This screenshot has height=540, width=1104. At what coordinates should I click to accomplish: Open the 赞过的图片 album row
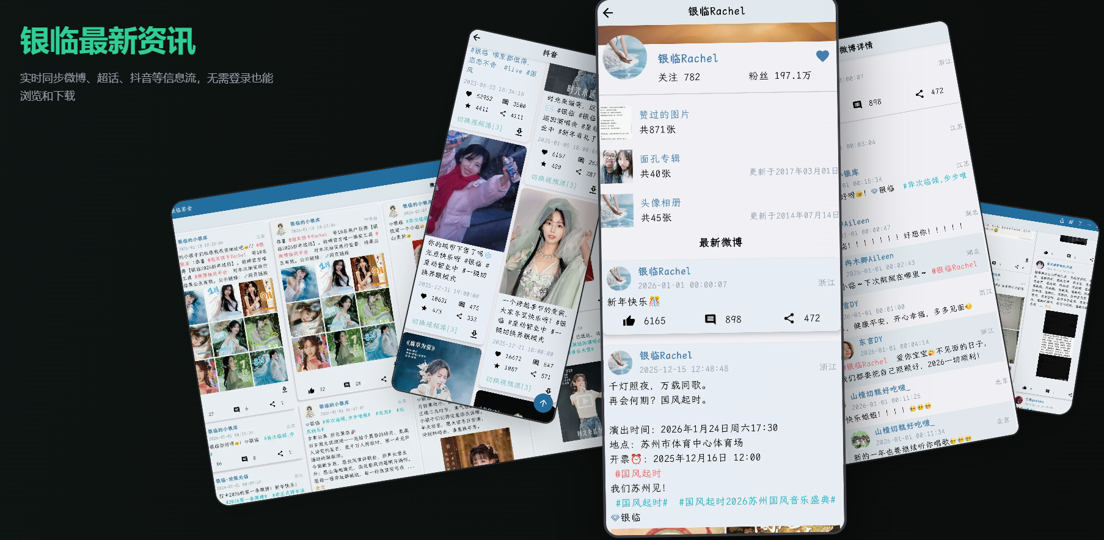coord(719,122)
